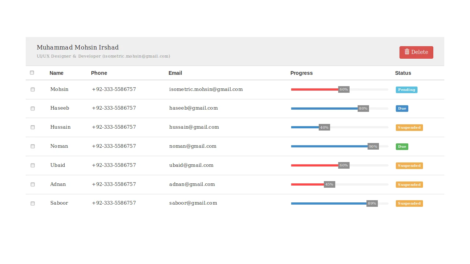Check Adnan's row checkbox
Screen dimensions: 470x264
33,184
